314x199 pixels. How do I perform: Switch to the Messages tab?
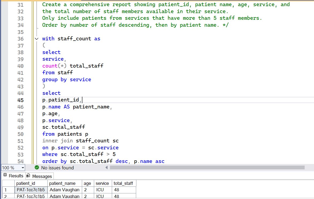pos(40,176)
